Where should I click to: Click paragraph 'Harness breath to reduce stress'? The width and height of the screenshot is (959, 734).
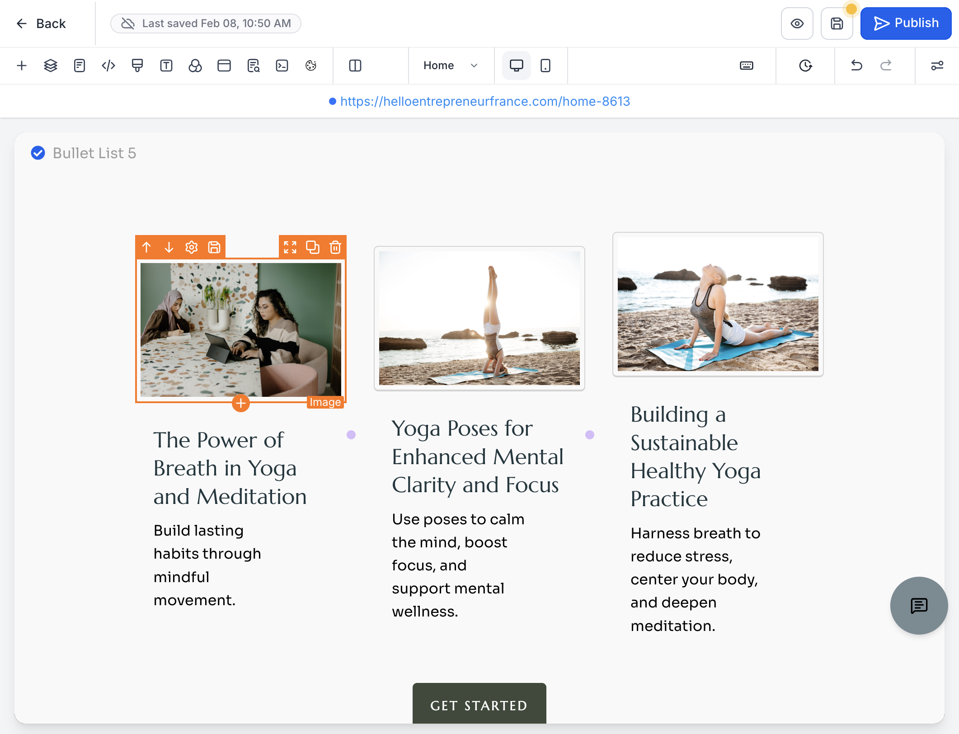[x=696, y=579]
